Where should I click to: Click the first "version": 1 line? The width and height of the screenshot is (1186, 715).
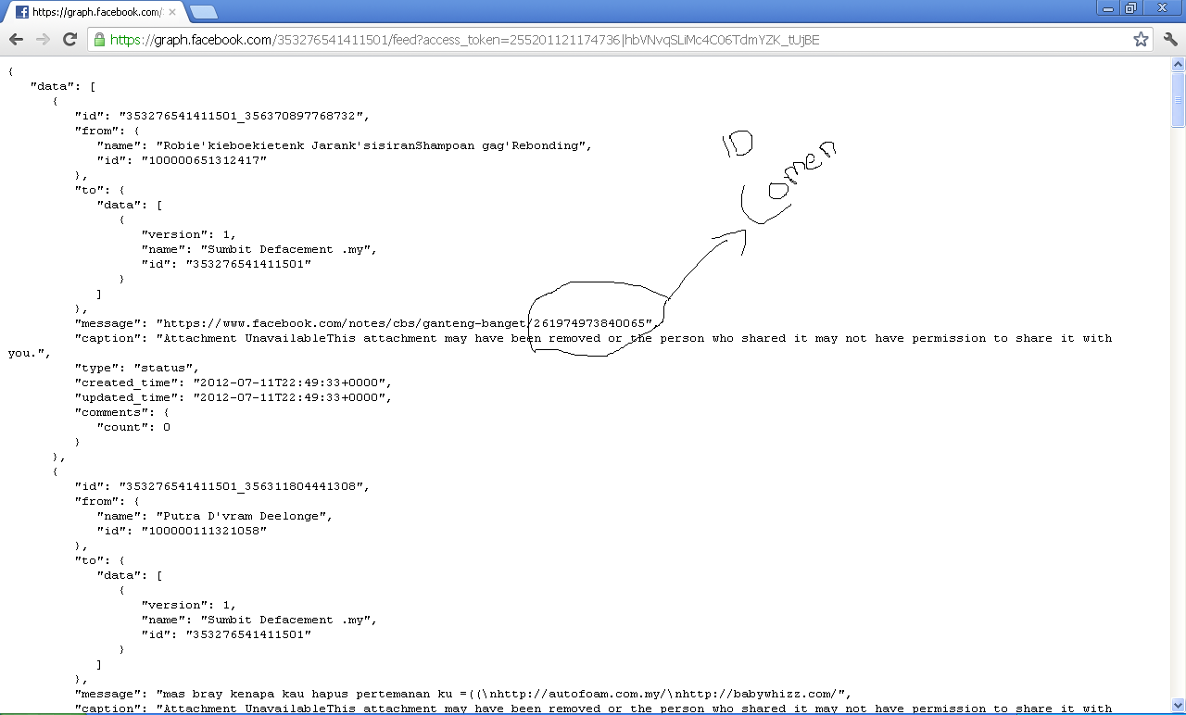click(x=188, y=234)
